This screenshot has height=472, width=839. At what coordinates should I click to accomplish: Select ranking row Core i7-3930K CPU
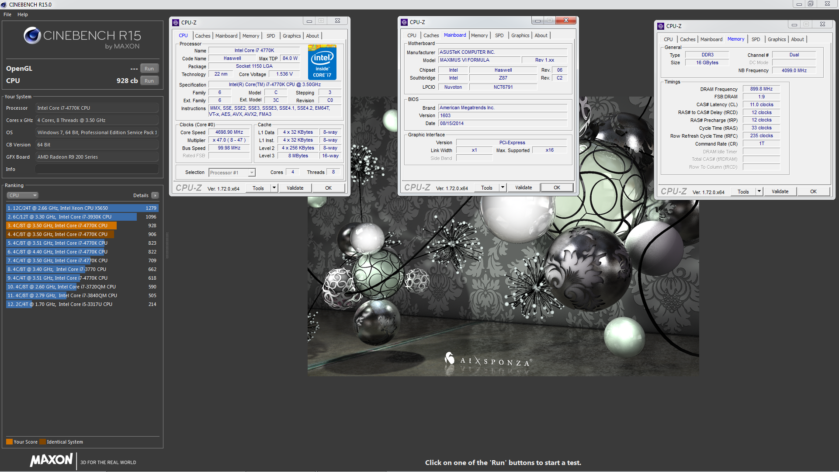82,217
